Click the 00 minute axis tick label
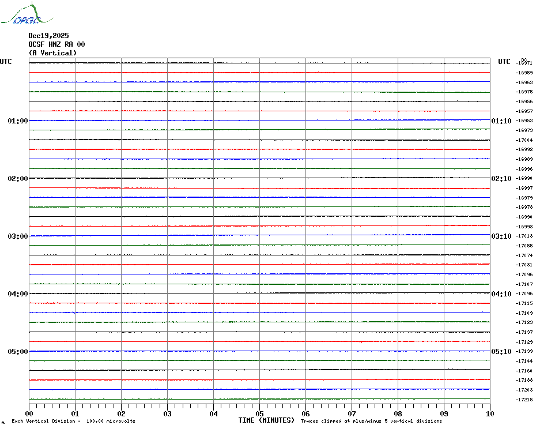The width and height of the screenshot is (536, 429). (x=29, y=414)
